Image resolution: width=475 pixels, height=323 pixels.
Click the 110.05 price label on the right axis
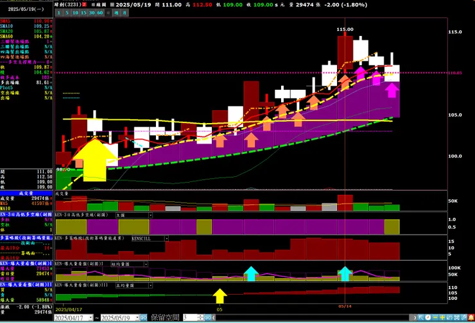(455, 73)
